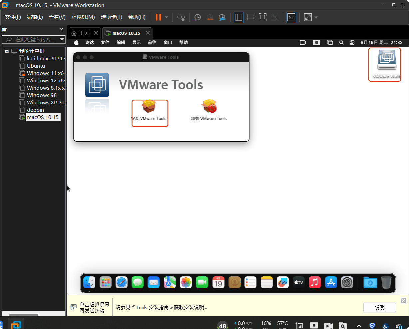The width and height of the screenshot is (409, 329).
Task: Open System Preferences from the dock
Action: (x=347, y=282)
